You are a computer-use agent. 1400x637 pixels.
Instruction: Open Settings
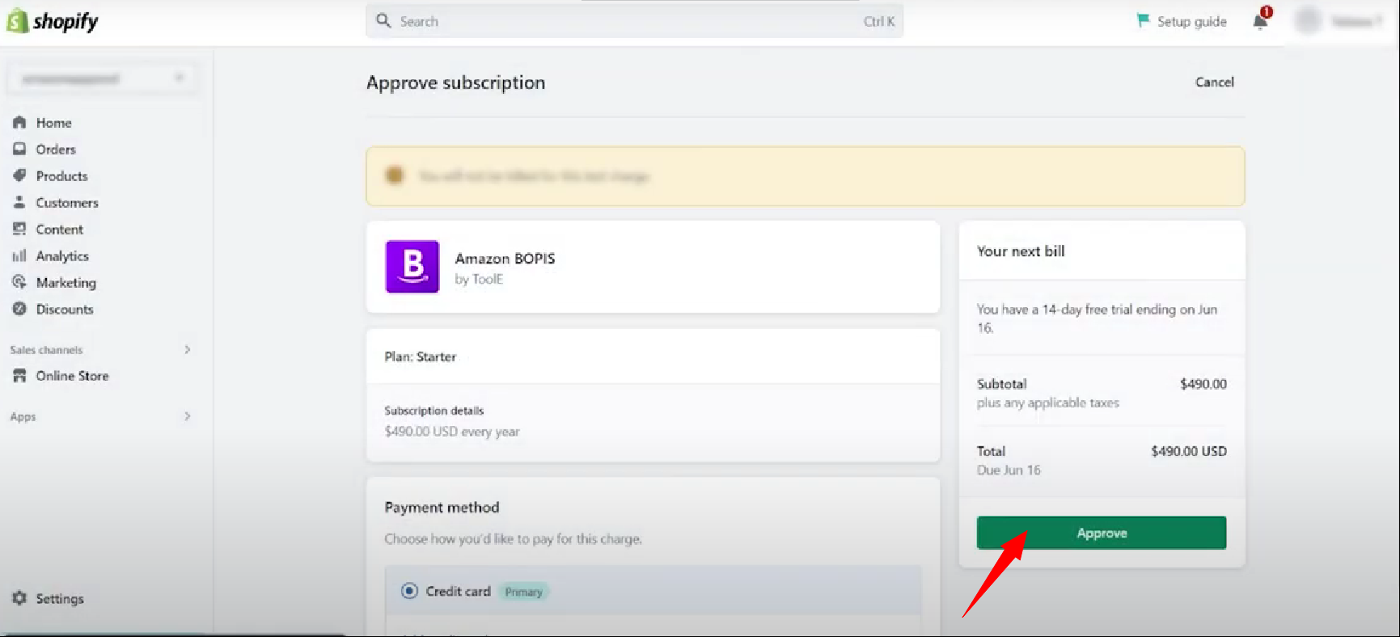coord(59,599)
